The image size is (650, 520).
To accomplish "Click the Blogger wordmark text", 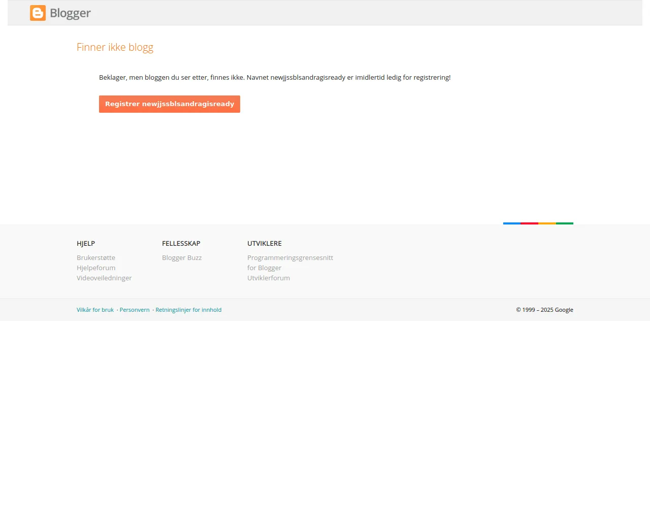I will pos(70,13).
